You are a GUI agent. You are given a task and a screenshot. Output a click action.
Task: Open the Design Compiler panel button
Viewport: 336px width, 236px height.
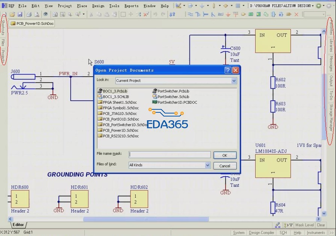click(262, 233)
